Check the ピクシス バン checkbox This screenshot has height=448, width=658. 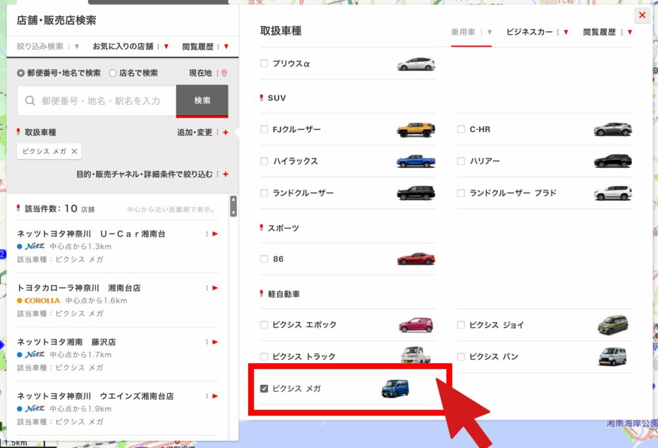tap(461, 357)
